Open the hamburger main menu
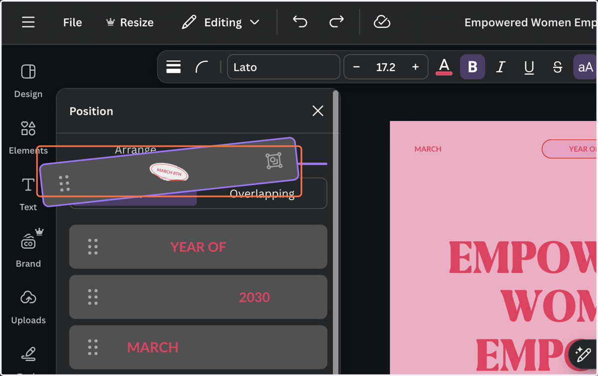Viewport: 598px width, 376px height. point(28,22)
